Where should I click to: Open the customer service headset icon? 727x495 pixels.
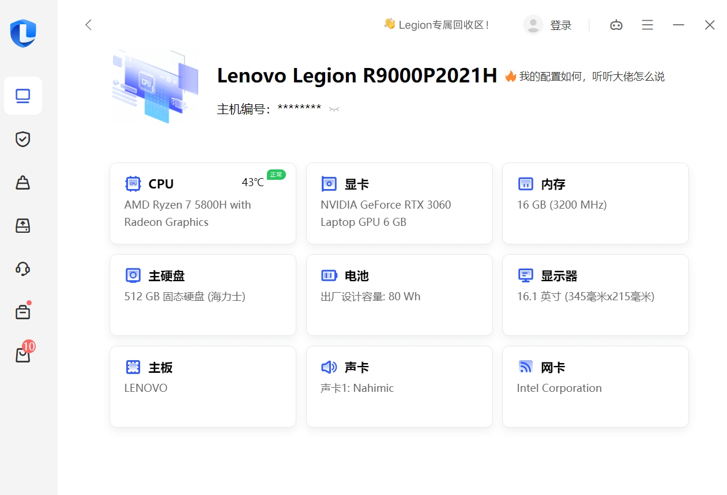[23, 269]
